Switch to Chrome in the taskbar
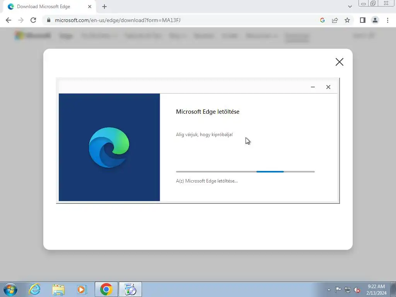The height and width of the screenshot is (297, 396). [106, 289]
